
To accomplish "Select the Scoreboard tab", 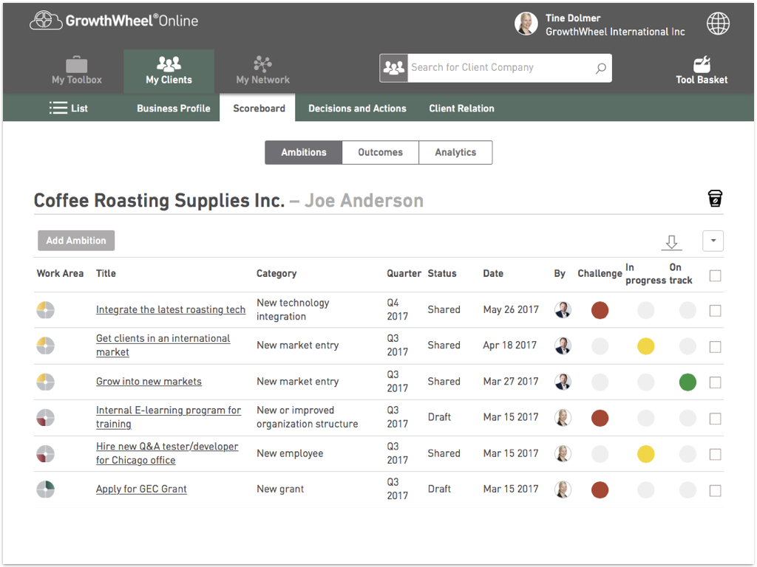I will pyautogui.click(x=259, y=108).
